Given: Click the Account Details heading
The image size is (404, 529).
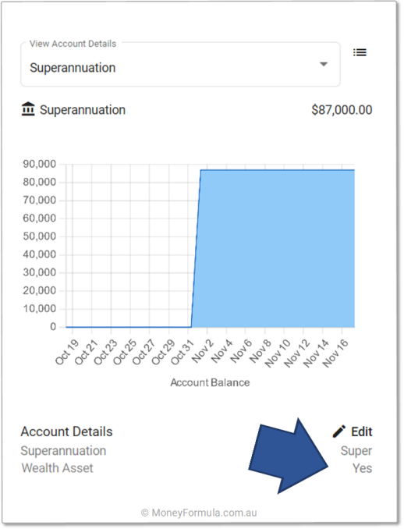Looking at the screenshot, I should click(x=66, y=431).
